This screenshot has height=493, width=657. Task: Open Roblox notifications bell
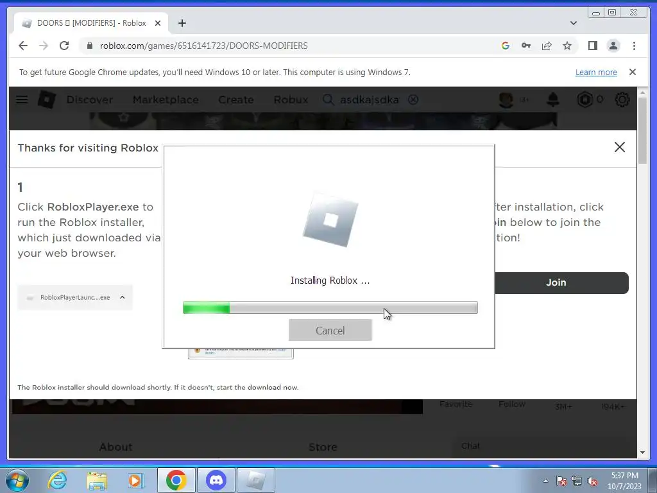click(x=553, y=99)
